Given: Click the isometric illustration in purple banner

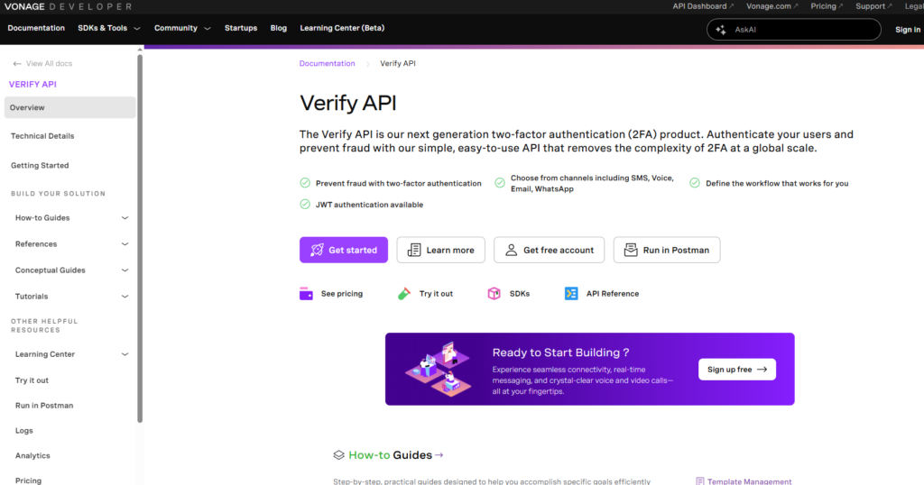Looking at the screenshot, I should 439,369.
